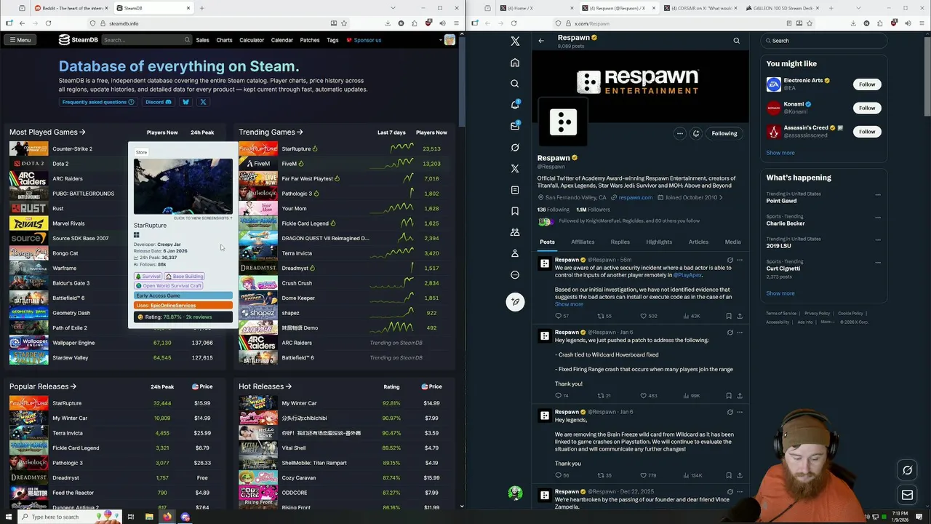Expand Popular Releases list

(x=43, y=386)
